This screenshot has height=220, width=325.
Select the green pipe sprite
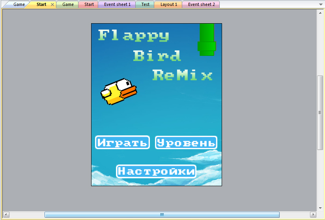[x=207, y=39]
